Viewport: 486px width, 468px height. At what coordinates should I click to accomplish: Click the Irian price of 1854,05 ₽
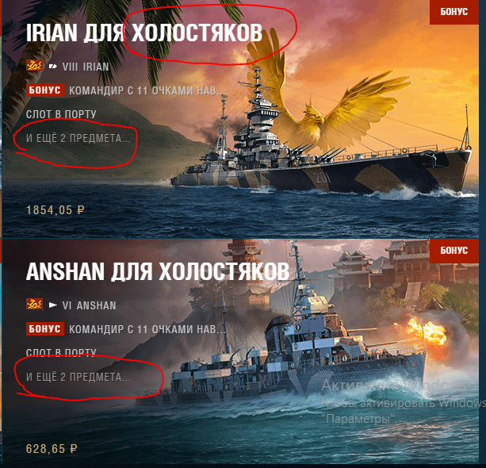point(55,210)
